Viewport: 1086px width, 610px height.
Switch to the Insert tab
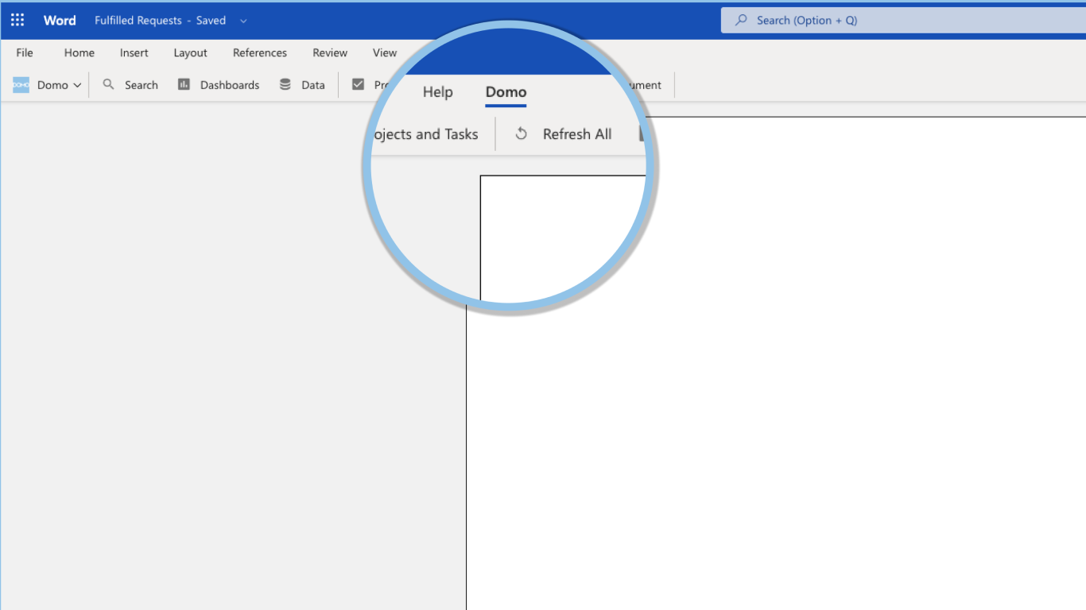[134, 52]
